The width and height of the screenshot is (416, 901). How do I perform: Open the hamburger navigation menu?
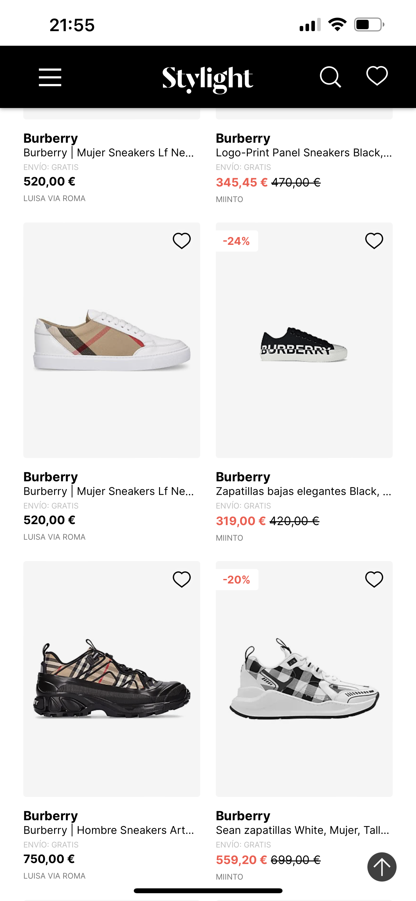50,78
